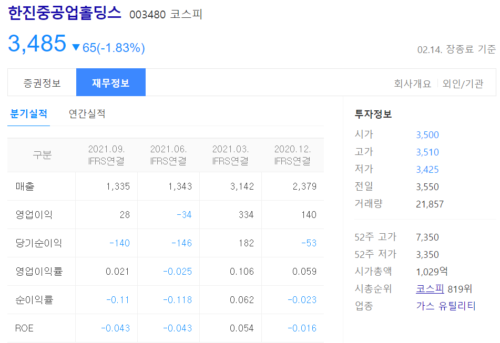Click 당기순이익 value -146

pos(182,243)
